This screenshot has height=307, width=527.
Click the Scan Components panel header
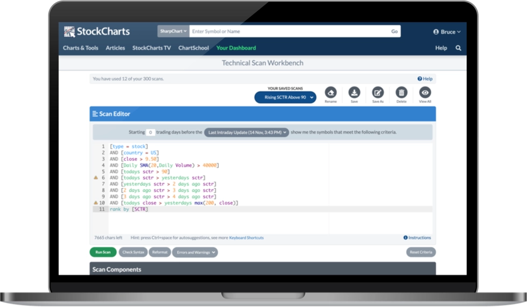click(262, 269)
